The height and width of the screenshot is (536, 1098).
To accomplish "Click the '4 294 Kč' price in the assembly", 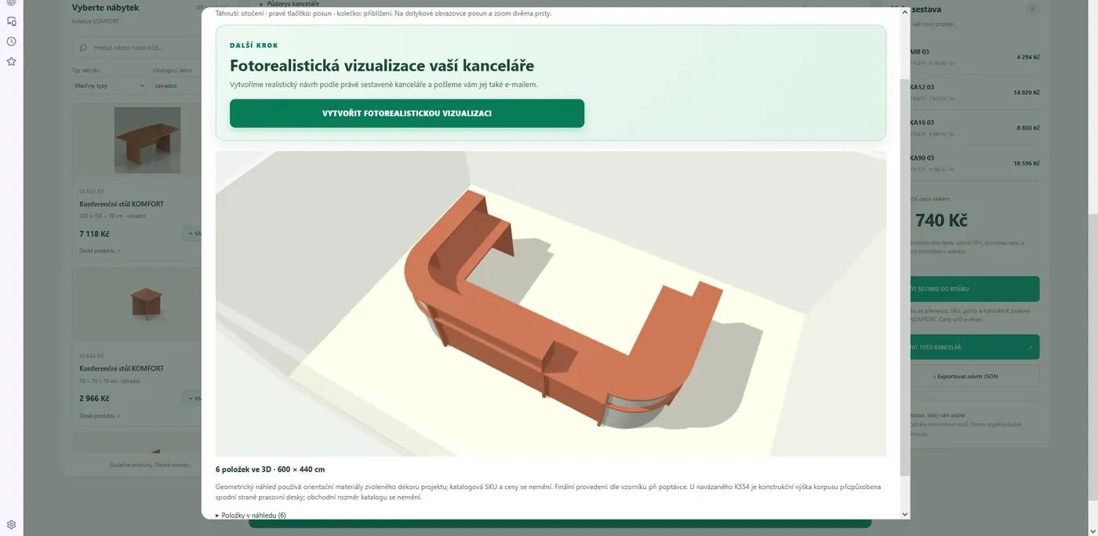I will pyautogui.click(x=1027, y=57).
